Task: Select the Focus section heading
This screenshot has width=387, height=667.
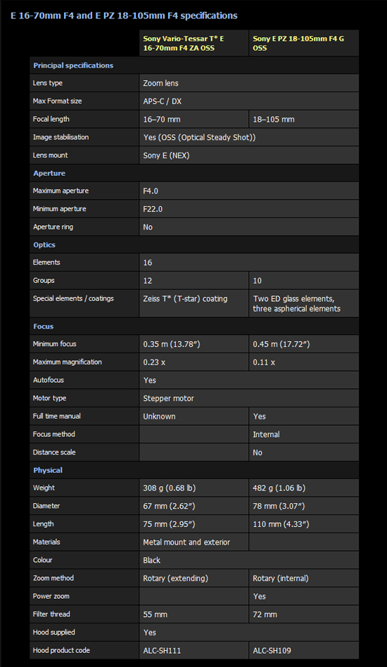Action: pyautogui.click(x=44, y=326)
